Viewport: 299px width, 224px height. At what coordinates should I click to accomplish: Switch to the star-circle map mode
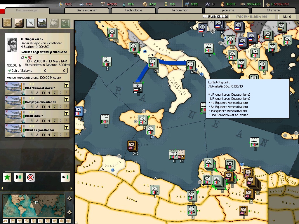click(x=68, y=221)
